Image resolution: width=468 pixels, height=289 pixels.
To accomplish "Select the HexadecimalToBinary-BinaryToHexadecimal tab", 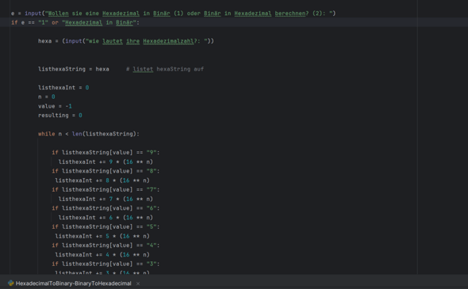I will click(74, 283).
